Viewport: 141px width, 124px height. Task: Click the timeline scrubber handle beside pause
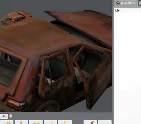pos(11,116)
